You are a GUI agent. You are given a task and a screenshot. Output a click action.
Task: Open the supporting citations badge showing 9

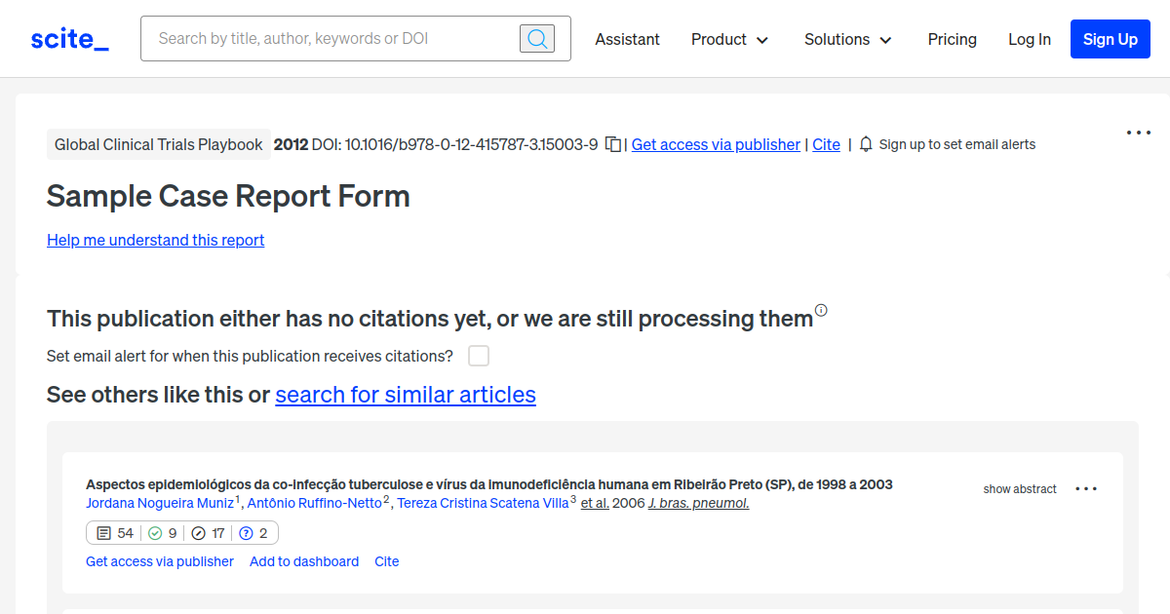point(161,533)
